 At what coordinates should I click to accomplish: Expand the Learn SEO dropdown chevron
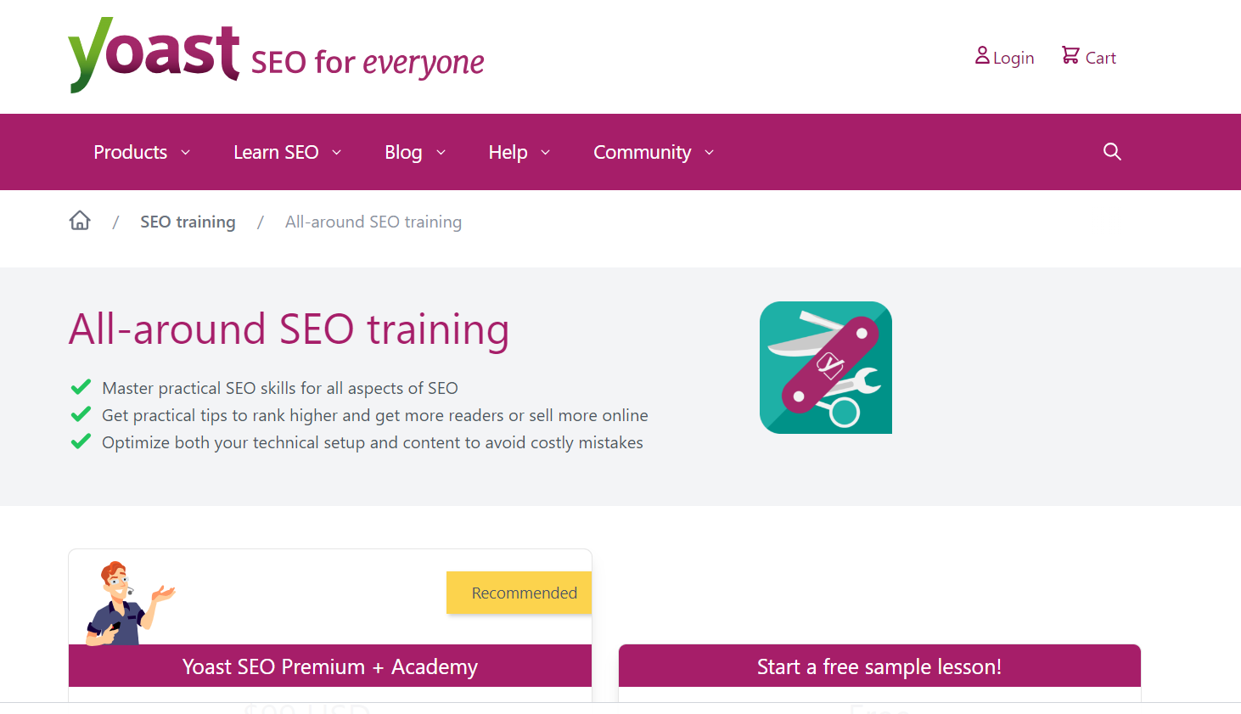point(337,153)
